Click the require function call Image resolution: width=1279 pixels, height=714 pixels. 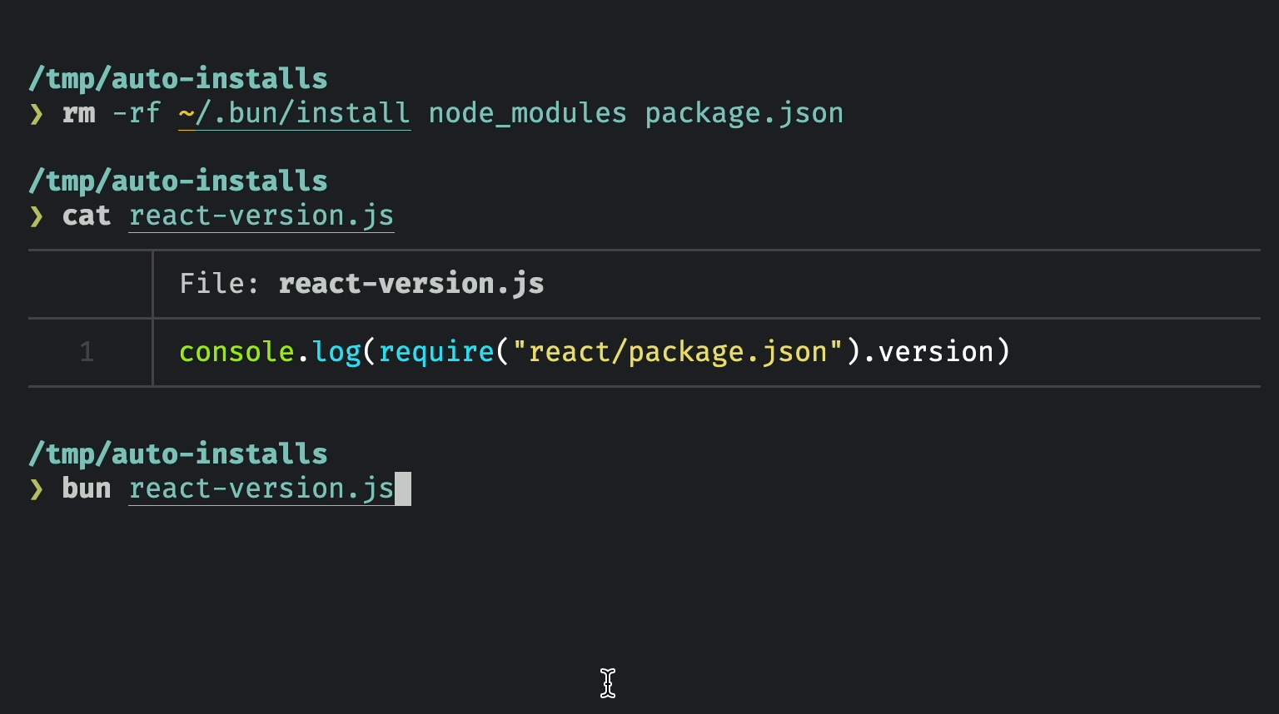tap(436, 352)
